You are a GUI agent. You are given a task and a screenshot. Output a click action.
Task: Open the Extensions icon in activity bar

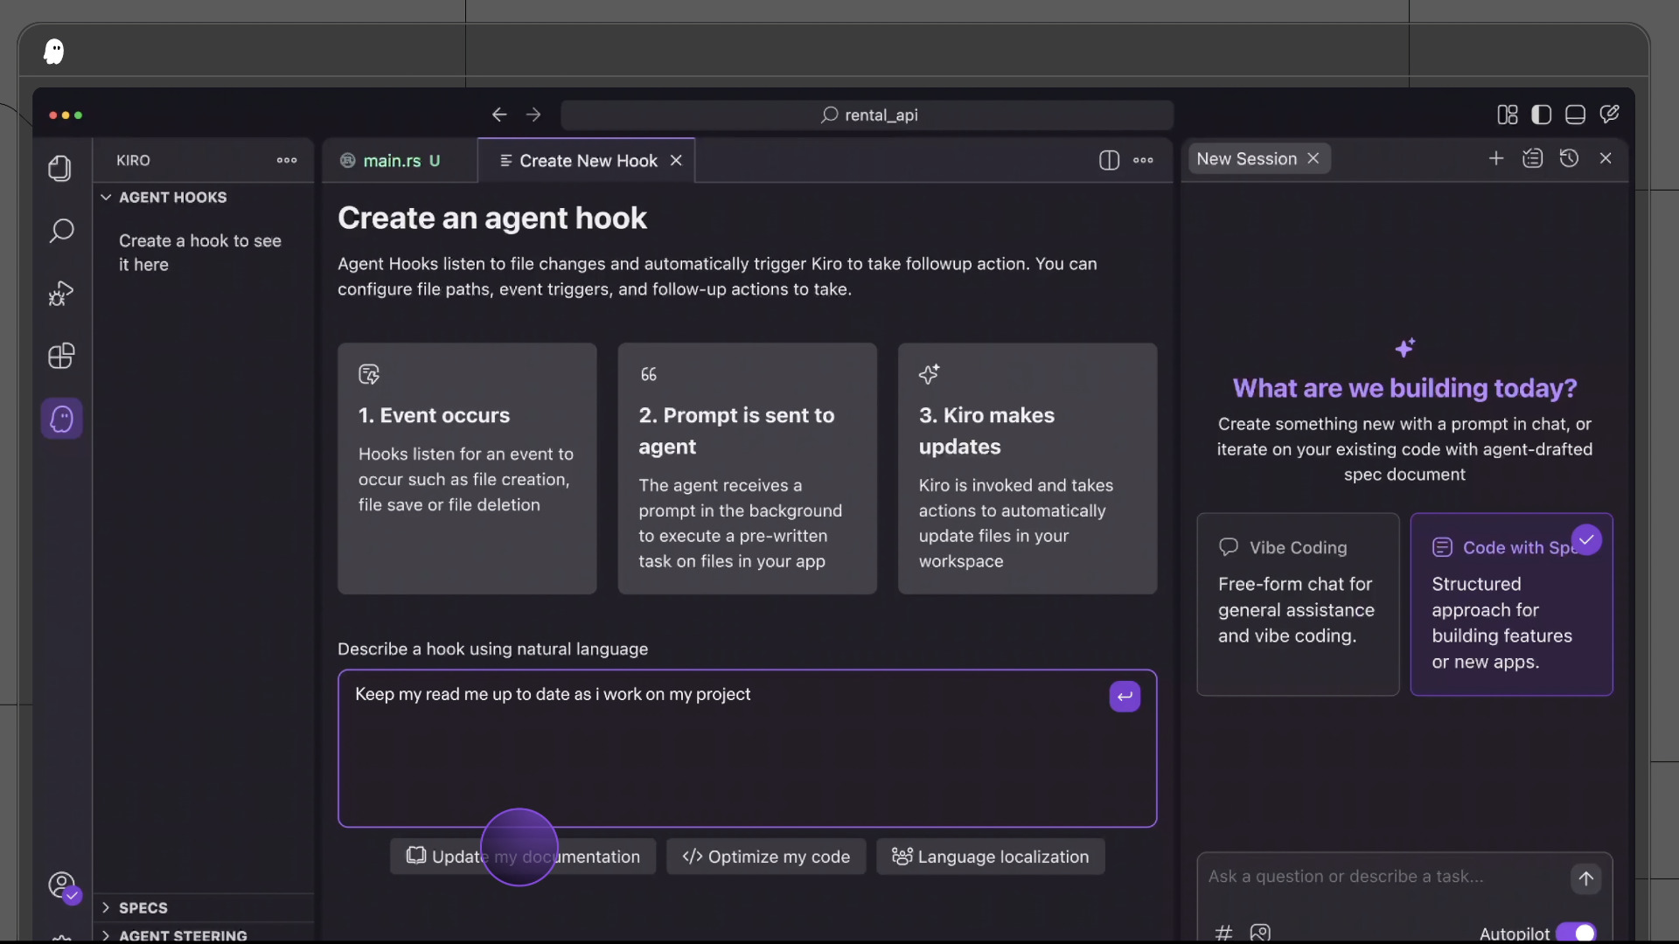tap(60, 356)
